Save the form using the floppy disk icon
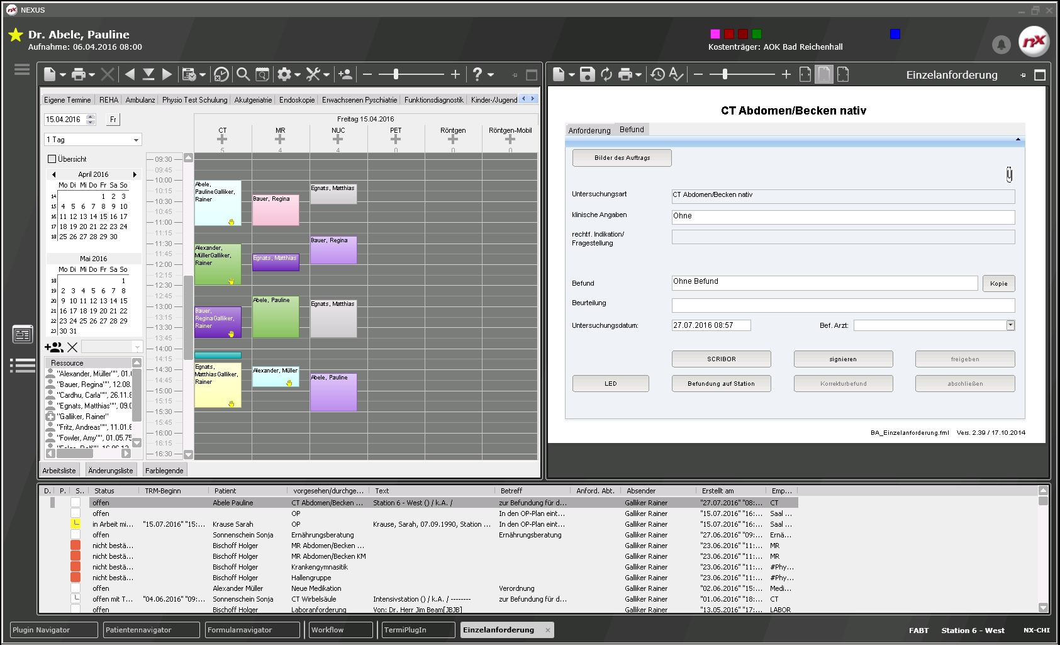Viewport: 1060px width, 645px height. pyautogui.click(x=587, y=75)
